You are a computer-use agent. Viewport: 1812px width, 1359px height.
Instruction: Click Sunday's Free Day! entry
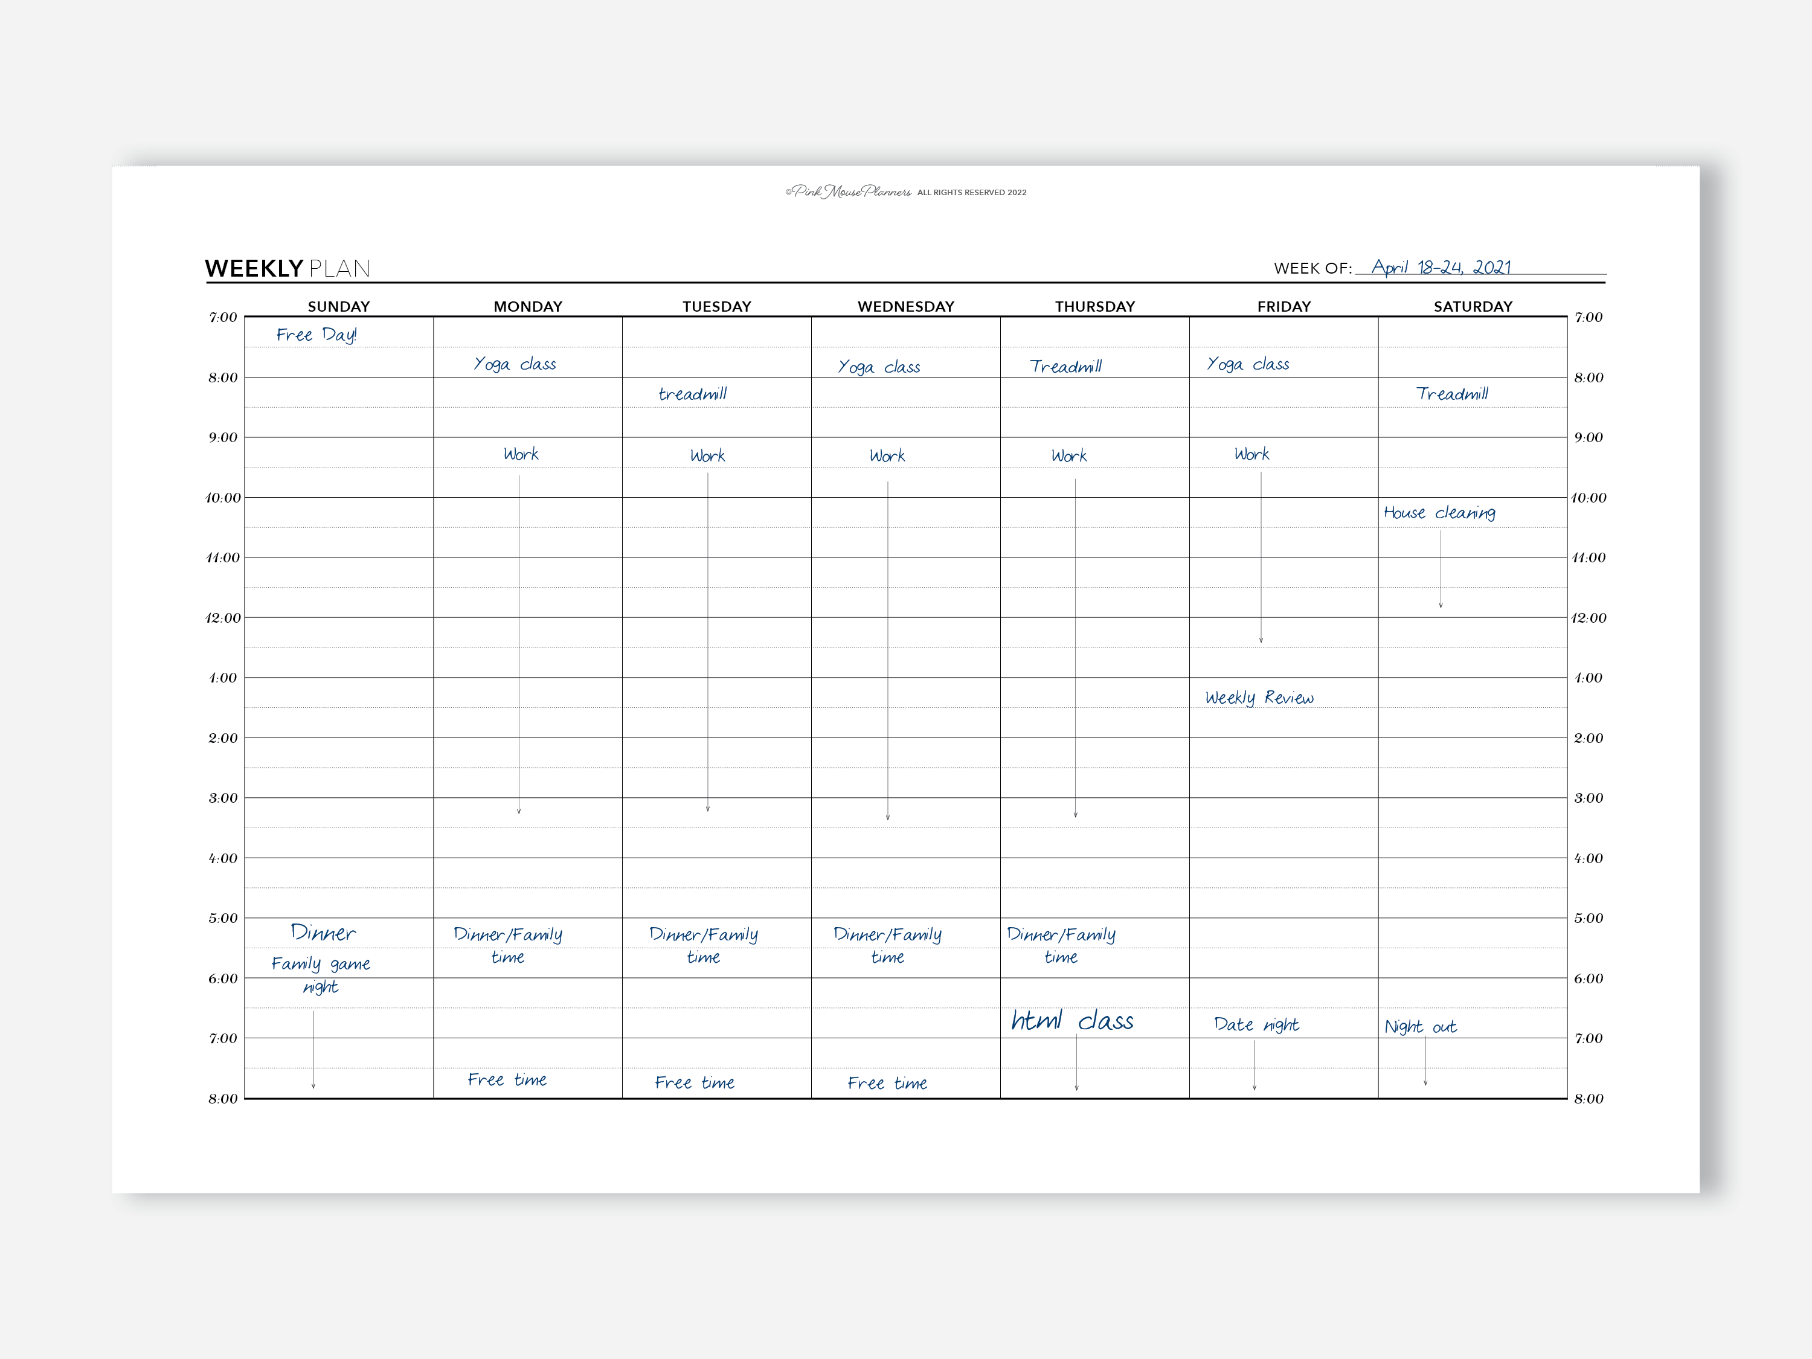click(316, 334)
